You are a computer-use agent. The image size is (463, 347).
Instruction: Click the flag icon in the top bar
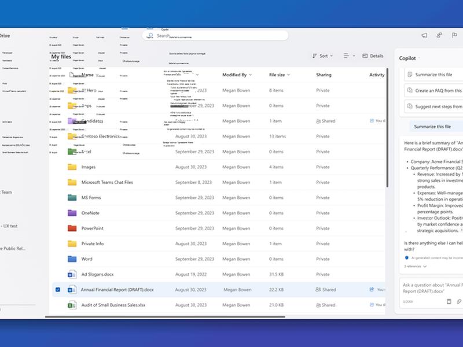pos(454,35)
